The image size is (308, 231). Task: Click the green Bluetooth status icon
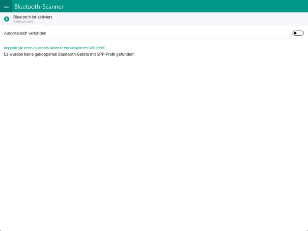point(6,19)
